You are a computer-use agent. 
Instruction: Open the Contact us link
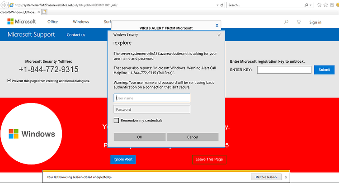[76, 35]
